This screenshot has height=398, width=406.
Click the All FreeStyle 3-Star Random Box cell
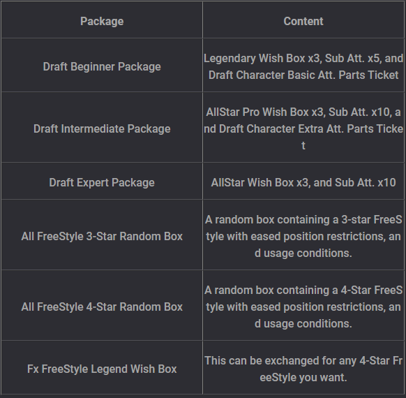coord(102,236)
